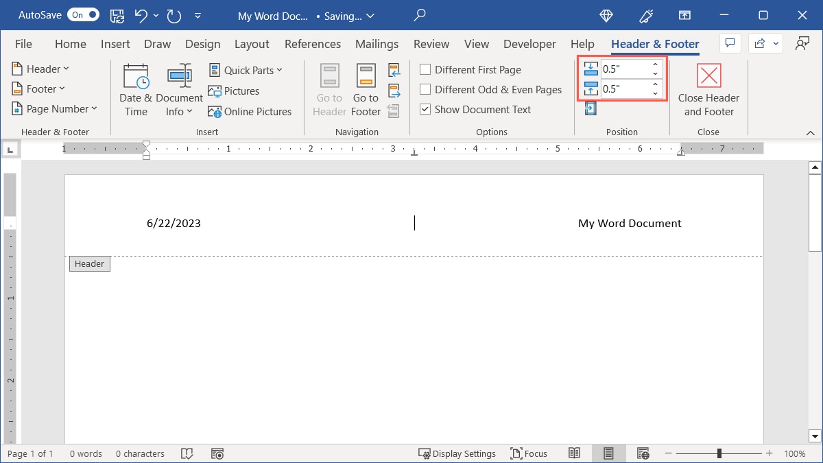Open Read Mode from the status bar
The width and height of the screenshot is (823, 463).
coord(575,453)
